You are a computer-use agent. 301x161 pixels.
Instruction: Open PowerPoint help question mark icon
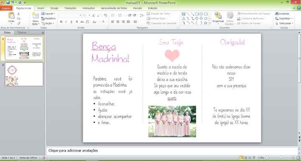(298, 8)
